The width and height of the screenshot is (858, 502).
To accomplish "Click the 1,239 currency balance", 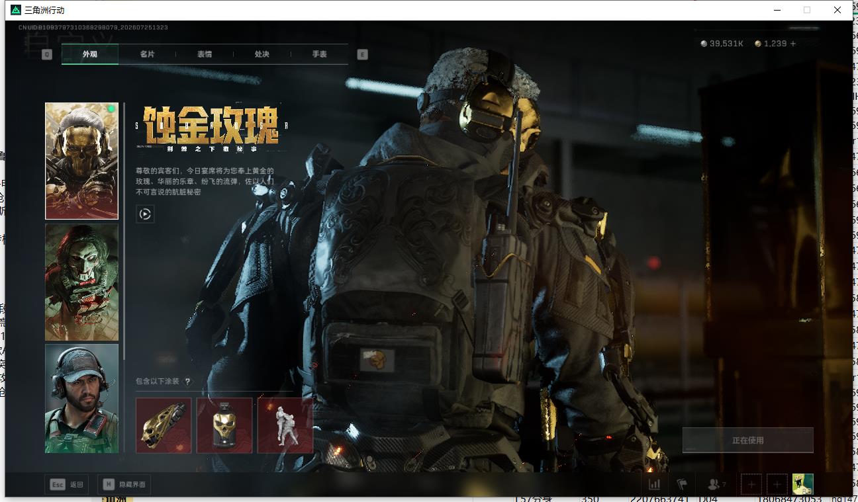I will tap(775, 44).
